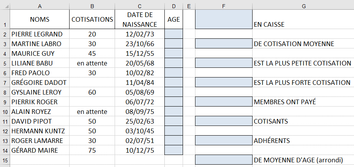Click Gyslaine Leroy's birth date cell

(x=140, y=92)
